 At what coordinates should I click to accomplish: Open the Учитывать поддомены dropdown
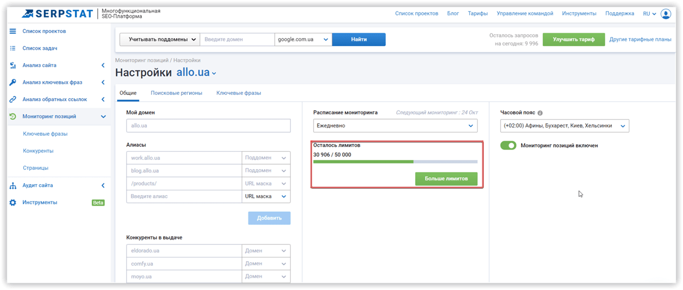160,39
